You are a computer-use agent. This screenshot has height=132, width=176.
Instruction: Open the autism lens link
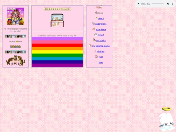click(101, 24)
